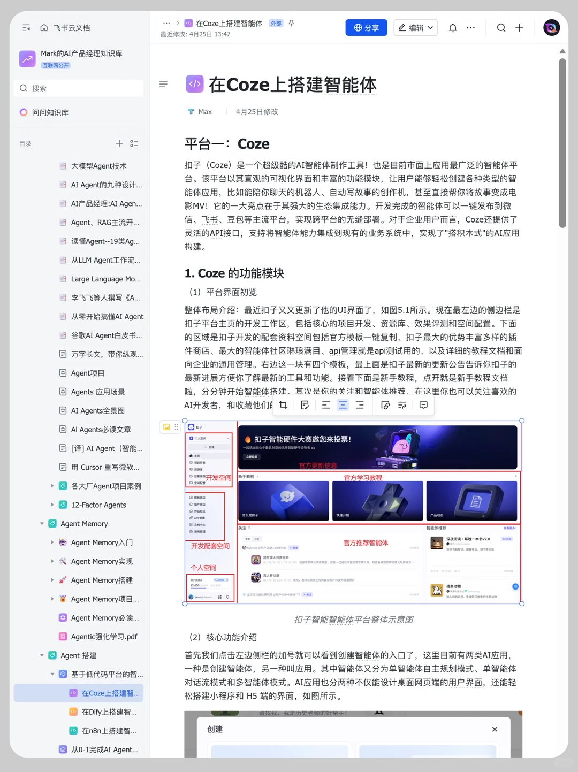This screenshot has height=772, width=578.
Task: Open Large Language Mo... page
Action: 106,279
